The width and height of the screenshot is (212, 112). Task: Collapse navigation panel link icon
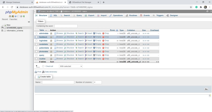(29, 22)
